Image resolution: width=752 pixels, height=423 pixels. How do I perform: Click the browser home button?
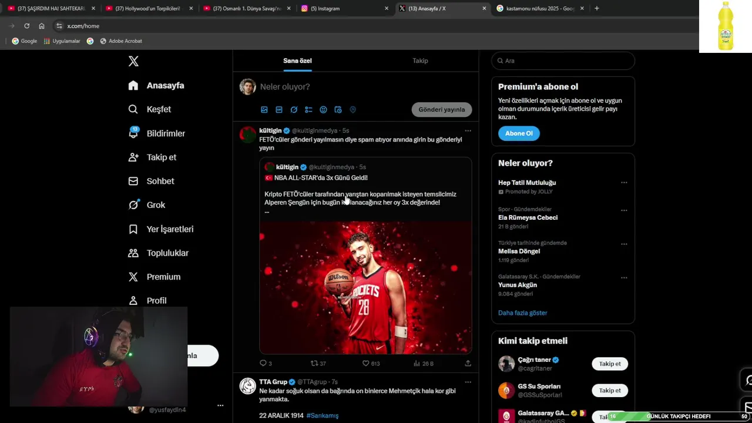(42, 26)
